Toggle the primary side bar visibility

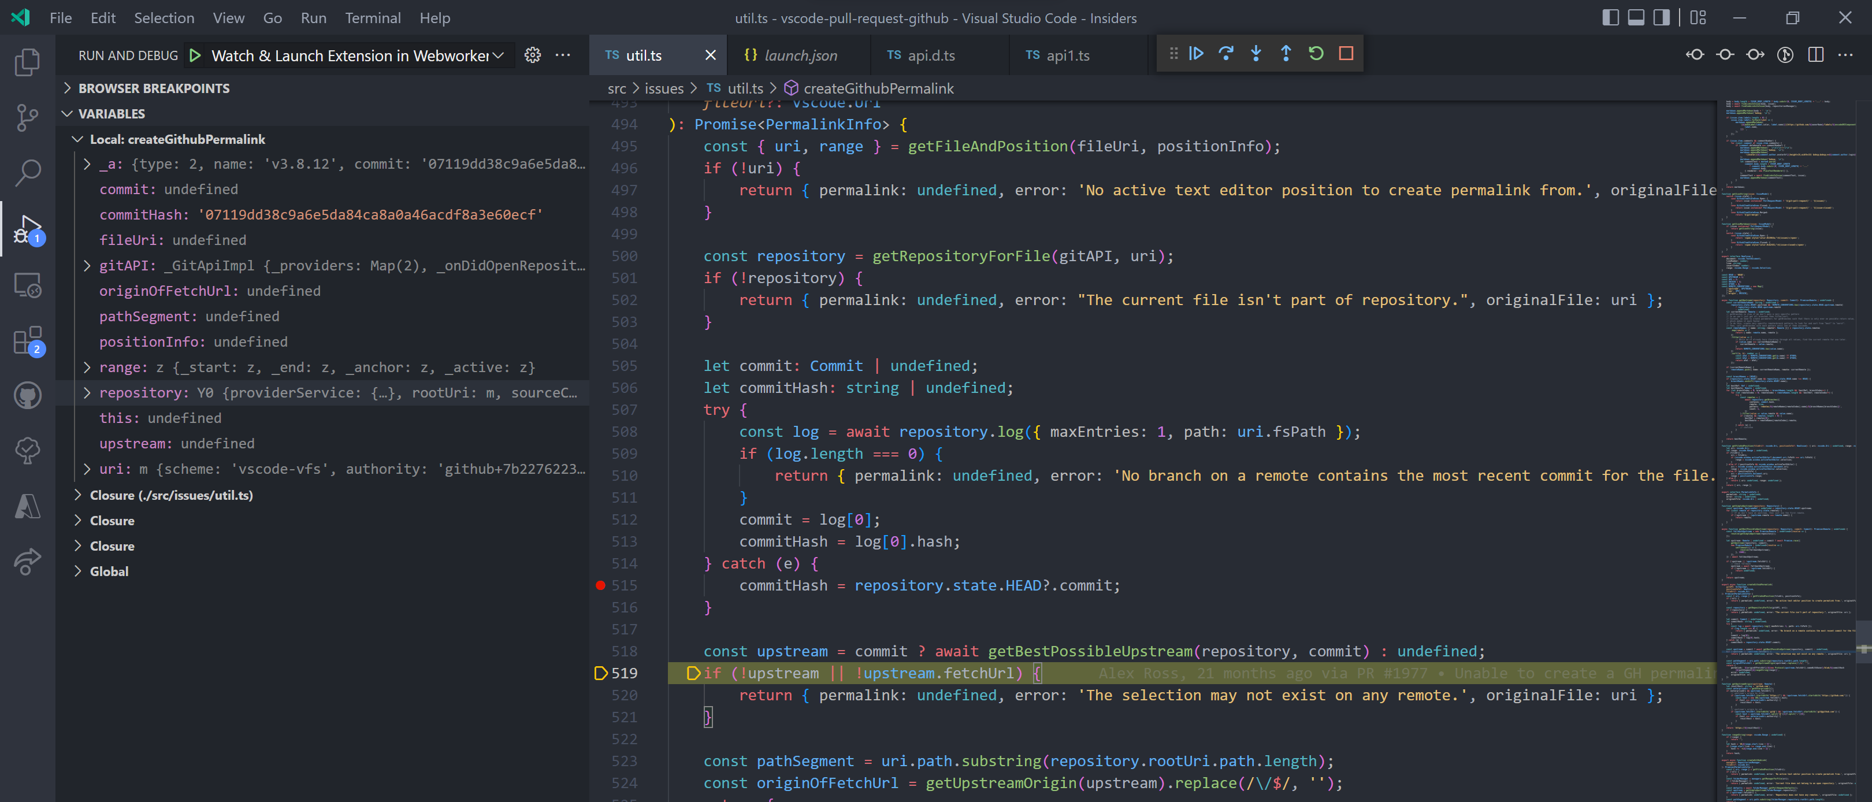coord(1611,17)
